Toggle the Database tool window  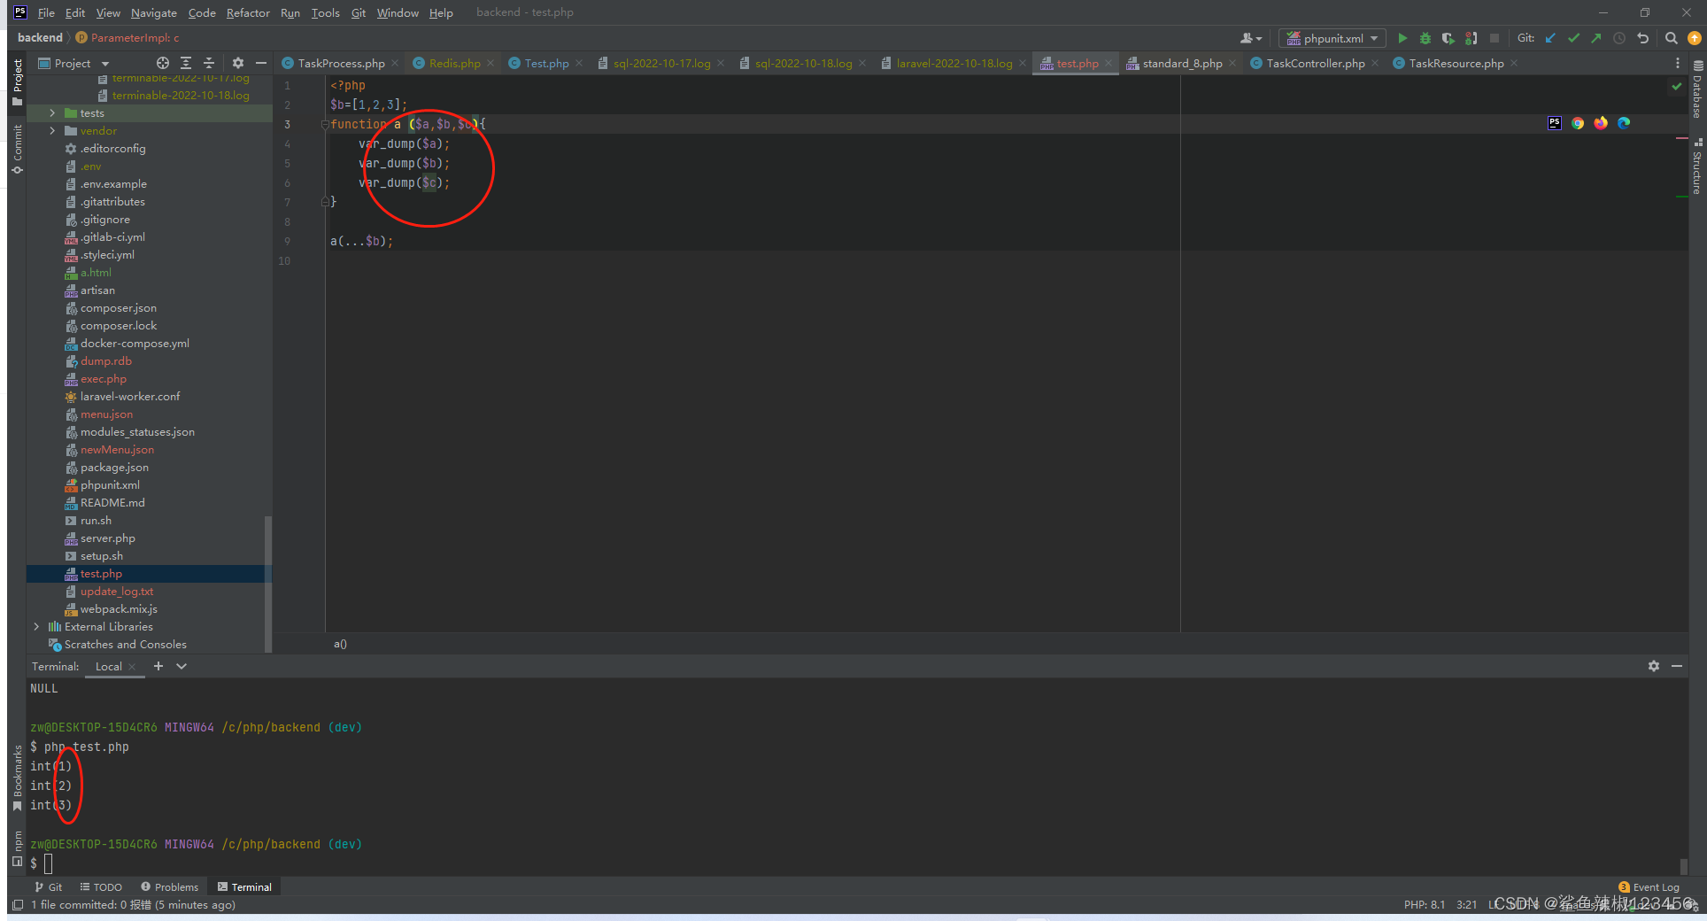pos(1697,89)
